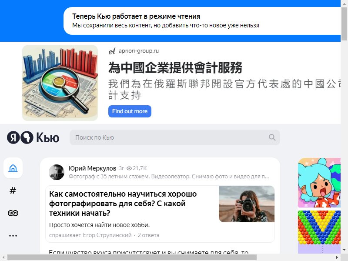Image resolution: width=348 pixels, height=261 pixels.
Task: Open the 2 ответа answers link
Action: point(148,235)
